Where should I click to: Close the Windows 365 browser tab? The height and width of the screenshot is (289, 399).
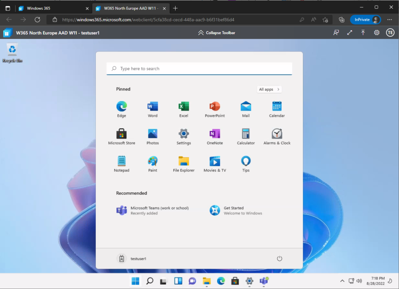pos(87,8)
